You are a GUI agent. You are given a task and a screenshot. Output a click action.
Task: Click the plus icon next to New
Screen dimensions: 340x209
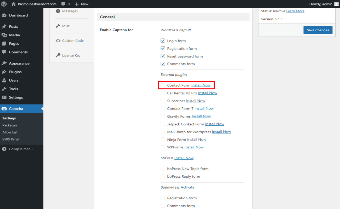point(77,4)
